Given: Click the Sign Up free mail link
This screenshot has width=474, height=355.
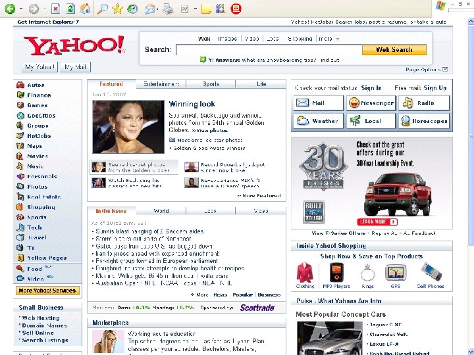Looking at the screenshot, I should [435, 88].
